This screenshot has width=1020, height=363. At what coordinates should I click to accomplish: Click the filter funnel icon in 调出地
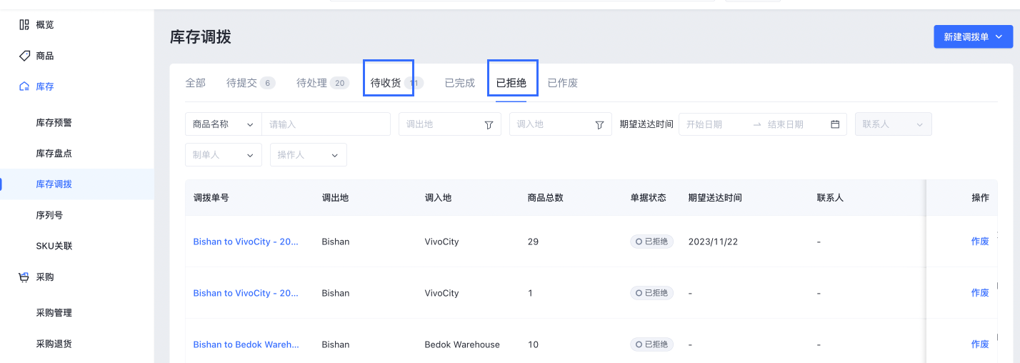(489, 124)
